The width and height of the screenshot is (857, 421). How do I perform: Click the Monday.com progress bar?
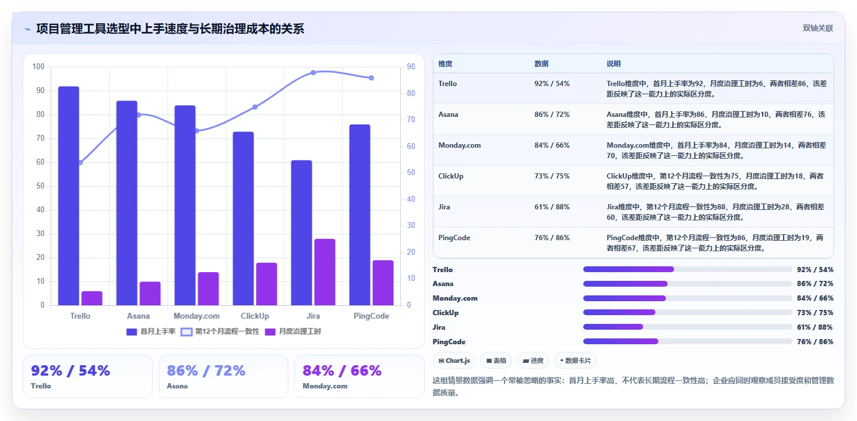point(687,298)
